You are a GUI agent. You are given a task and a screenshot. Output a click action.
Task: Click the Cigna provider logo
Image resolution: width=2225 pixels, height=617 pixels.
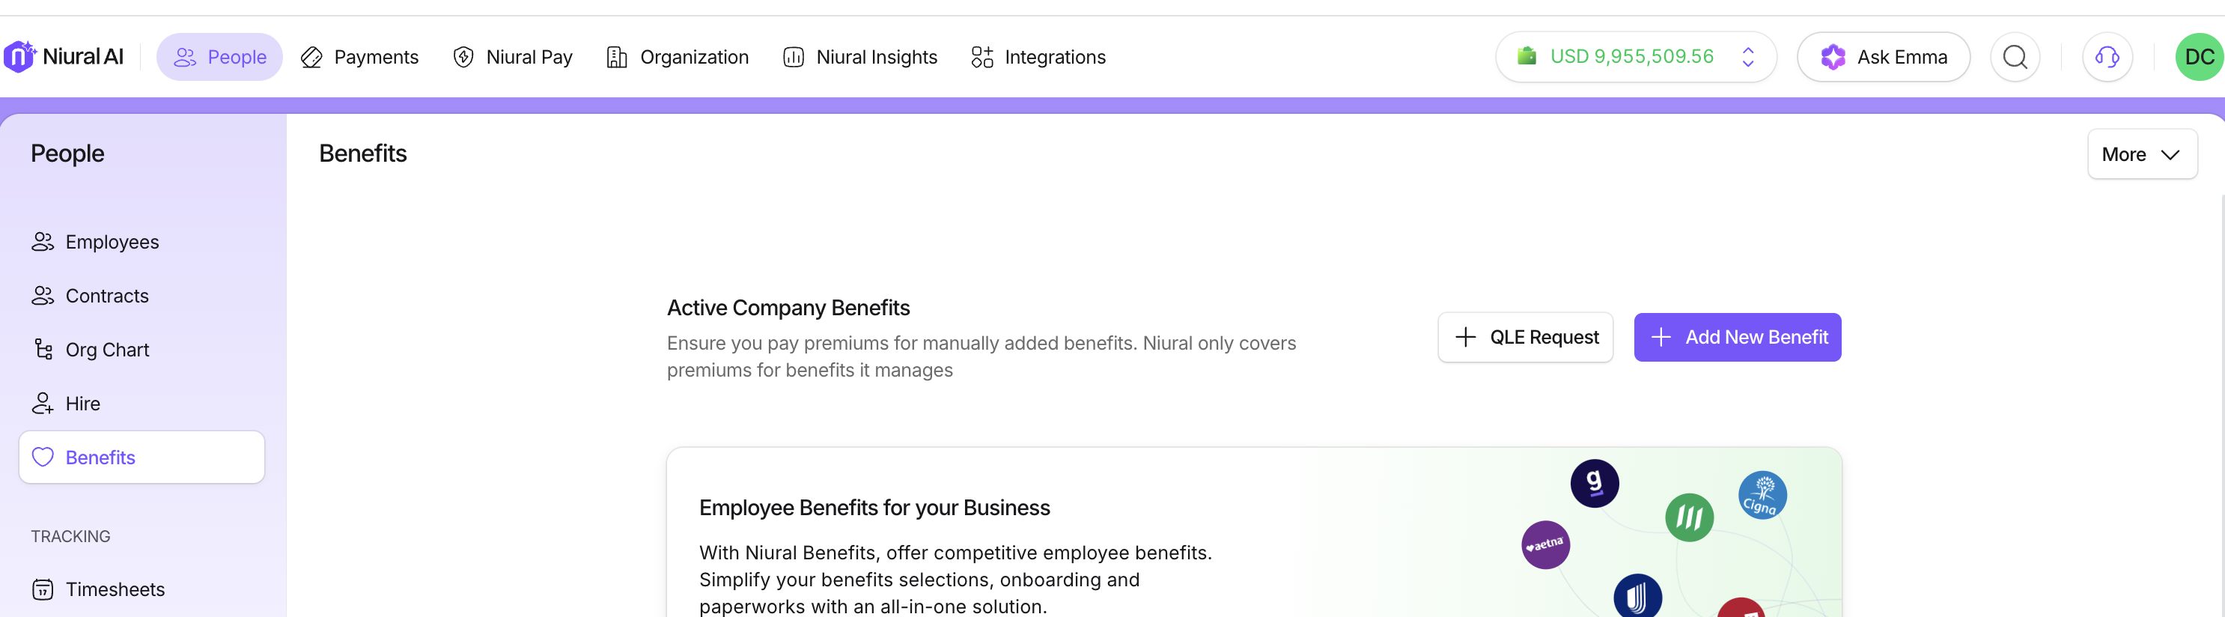pos(1761,495)
